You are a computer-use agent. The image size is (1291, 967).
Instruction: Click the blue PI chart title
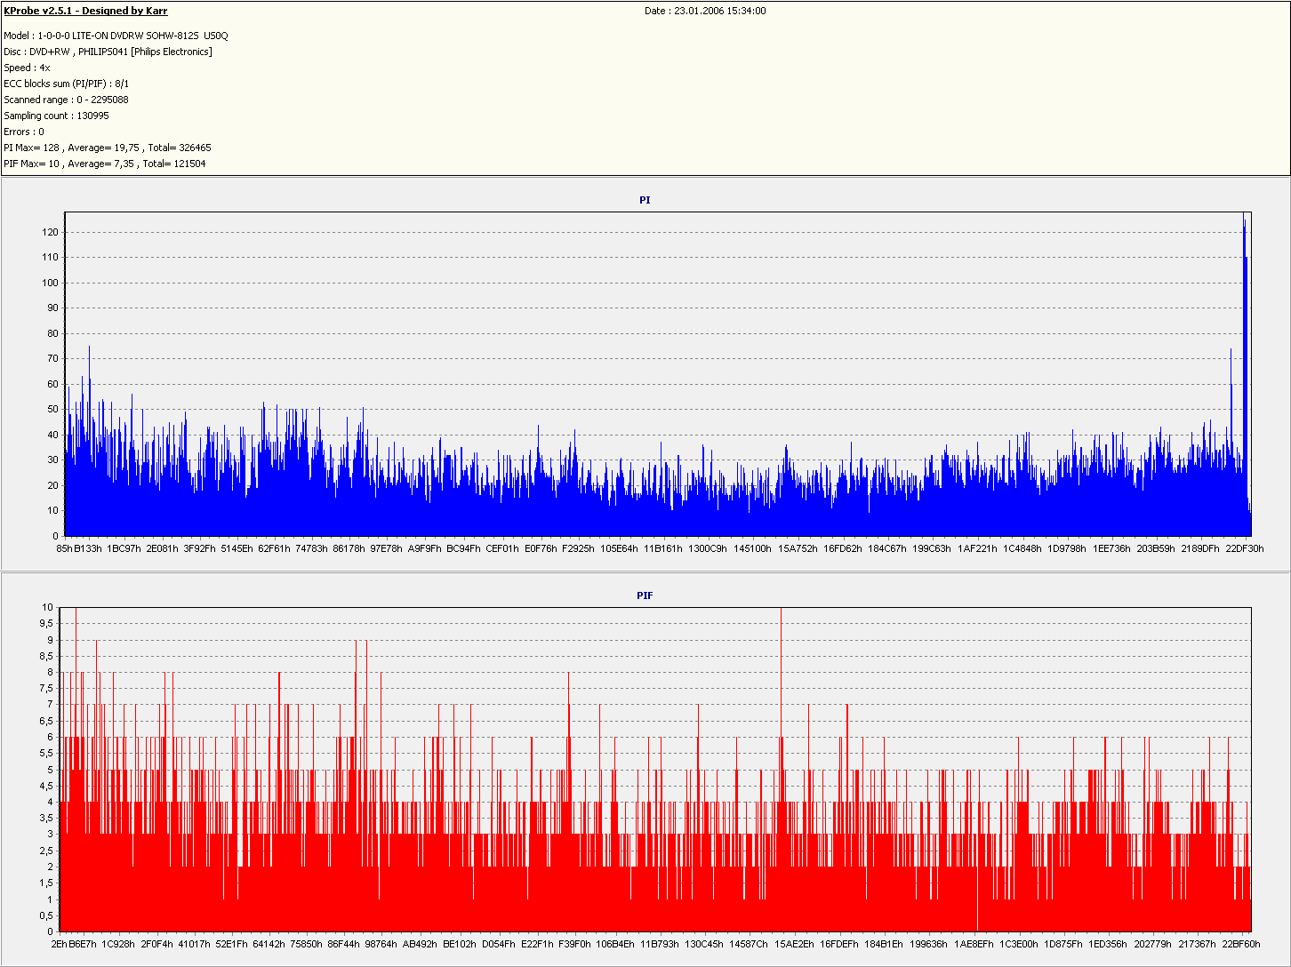645,200
